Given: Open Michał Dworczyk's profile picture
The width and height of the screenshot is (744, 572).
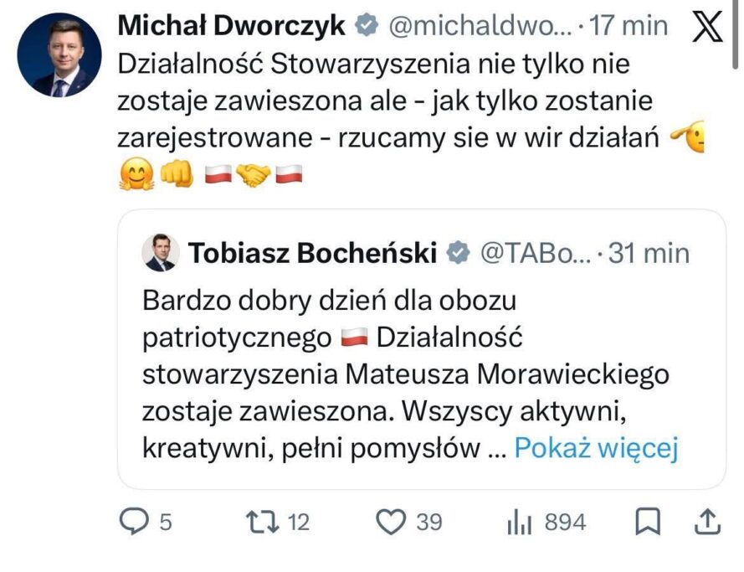Looking at the screenshot, I should pos(60,54).
